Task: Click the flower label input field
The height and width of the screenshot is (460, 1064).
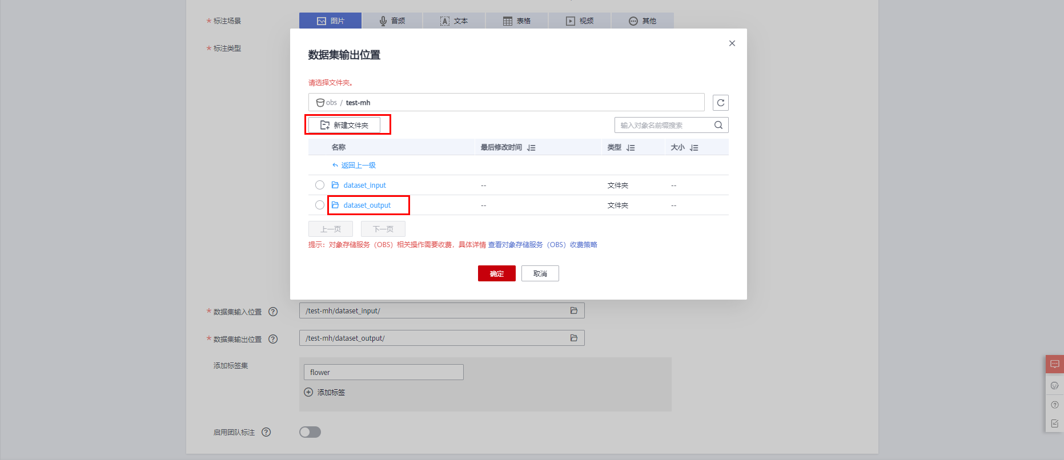Action: 384,372
